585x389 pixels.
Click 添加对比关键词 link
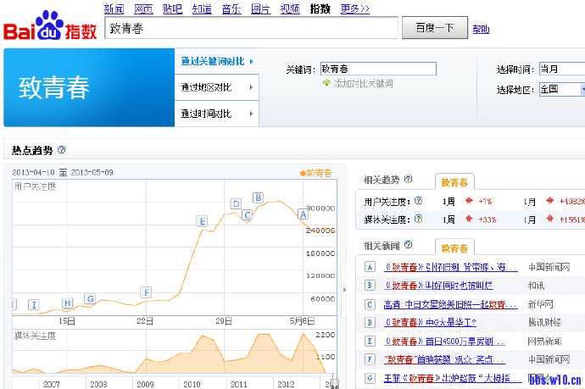tap(363, 83)
